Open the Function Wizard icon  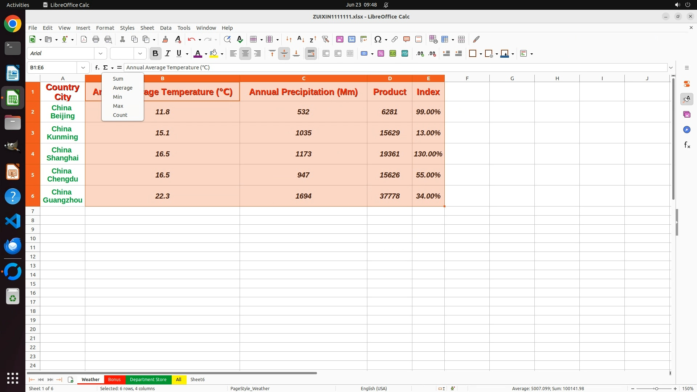97,68
